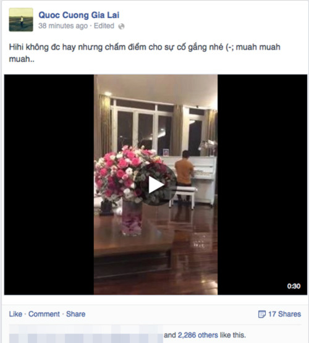Open the Quoc Cuong Gia Lai profile name link
The width and height of the screenshot is (309, 343).
click(79, 15)
